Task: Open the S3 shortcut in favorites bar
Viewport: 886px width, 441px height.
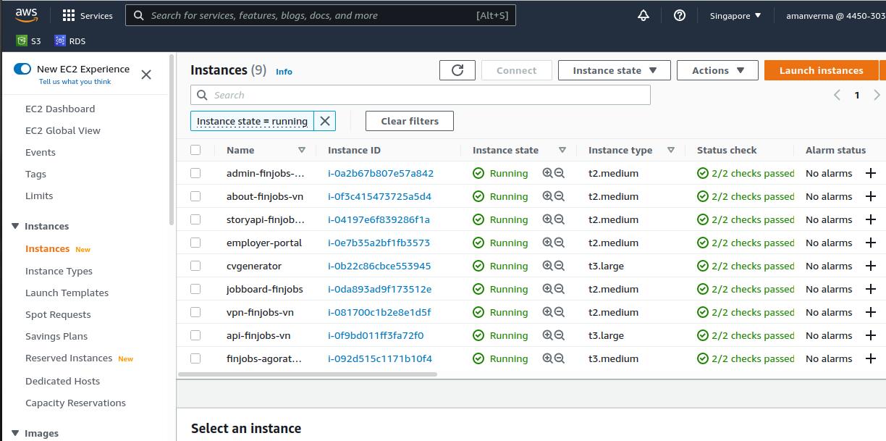Action: click(29, 41)
